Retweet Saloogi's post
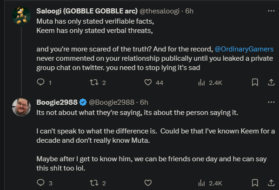 pyautogui.click(x=94, y=82)
